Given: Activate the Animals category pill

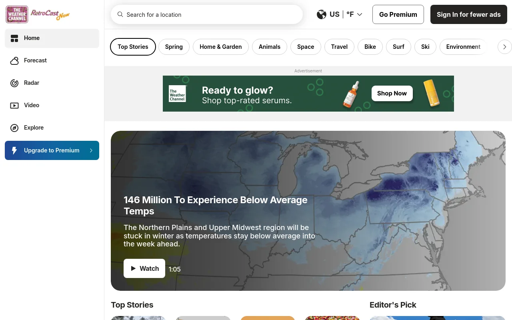Looking at the screenshot, I should (x=269, y=47).
